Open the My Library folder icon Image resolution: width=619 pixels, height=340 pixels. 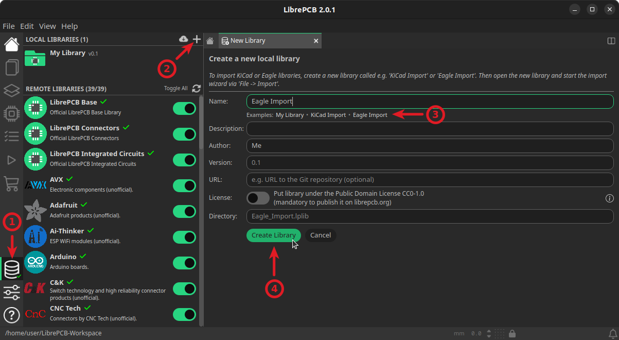click(x=35, y=58)
